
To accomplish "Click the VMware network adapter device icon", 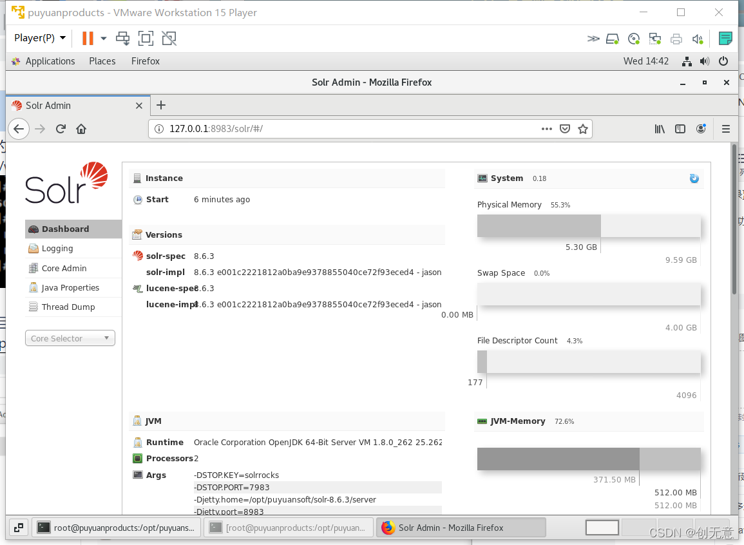I will tap(655, 39).
